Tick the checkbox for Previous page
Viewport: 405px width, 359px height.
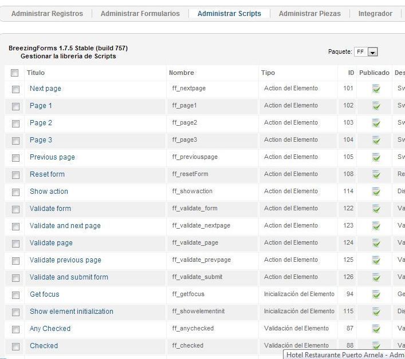point(16,158)
